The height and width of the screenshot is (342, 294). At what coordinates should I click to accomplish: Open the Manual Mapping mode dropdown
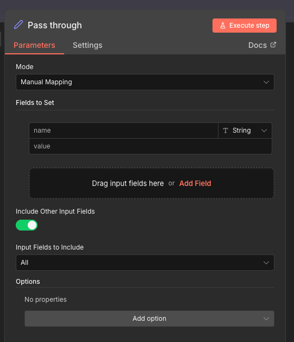(145, 82)
